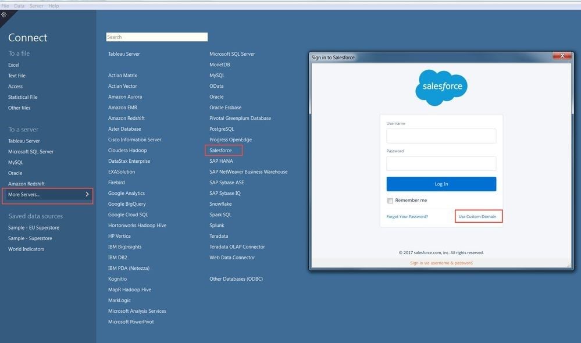
Task: Choose Aster Database connector
Action: tap(124, 129)
